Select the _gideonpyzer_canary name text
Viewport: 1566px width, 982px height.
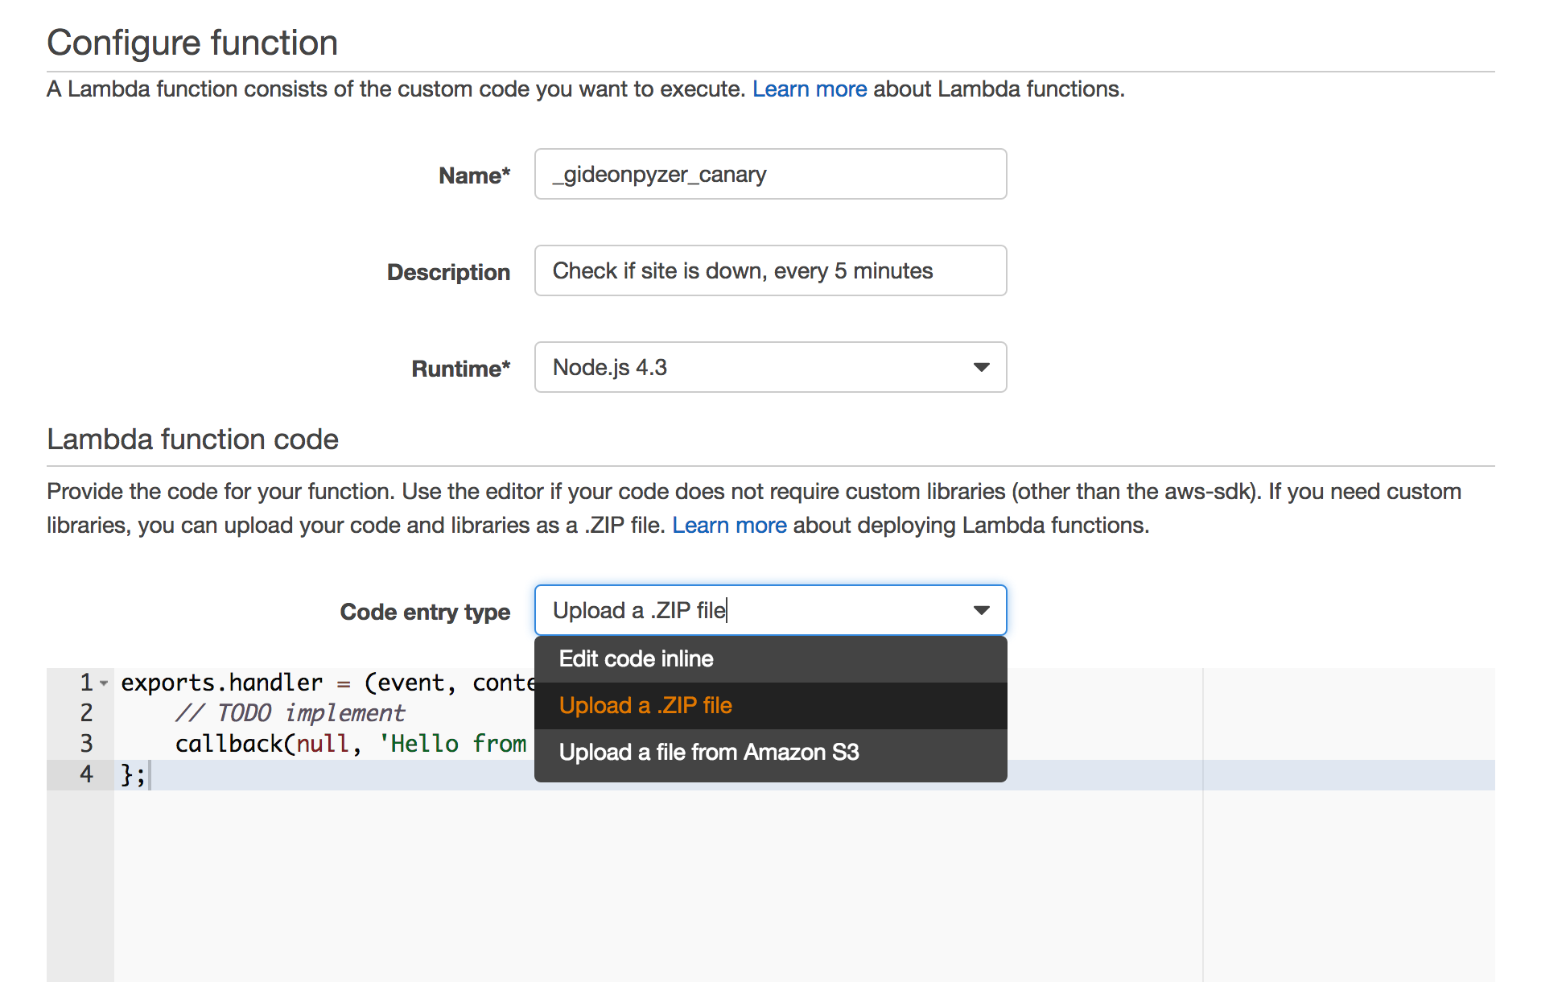coord(657,174)
